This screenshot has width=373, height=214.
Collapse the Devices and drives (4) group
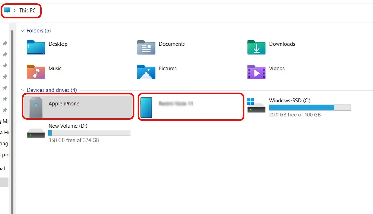click(x=22, y=90)
